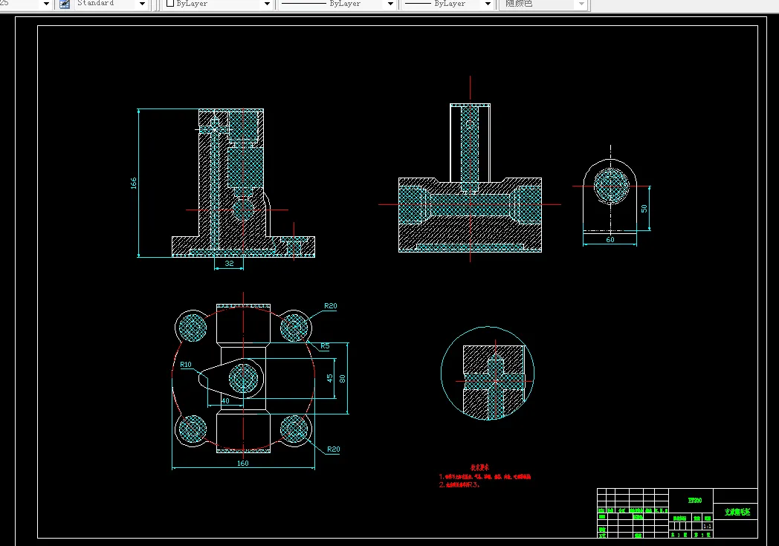Select the R5 radius label
Image resolution: width=779 pixels, height=546 pixels.
coord(325,346)
